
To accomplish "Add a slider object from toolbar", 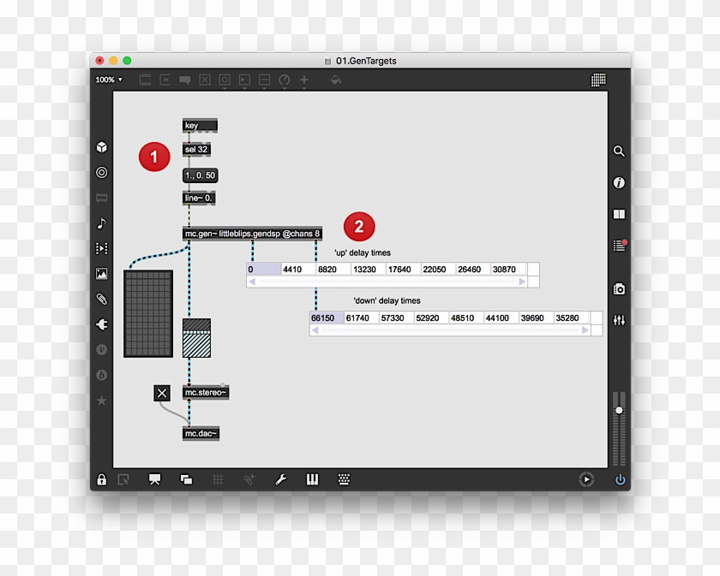I will click(x=265, y=80).
